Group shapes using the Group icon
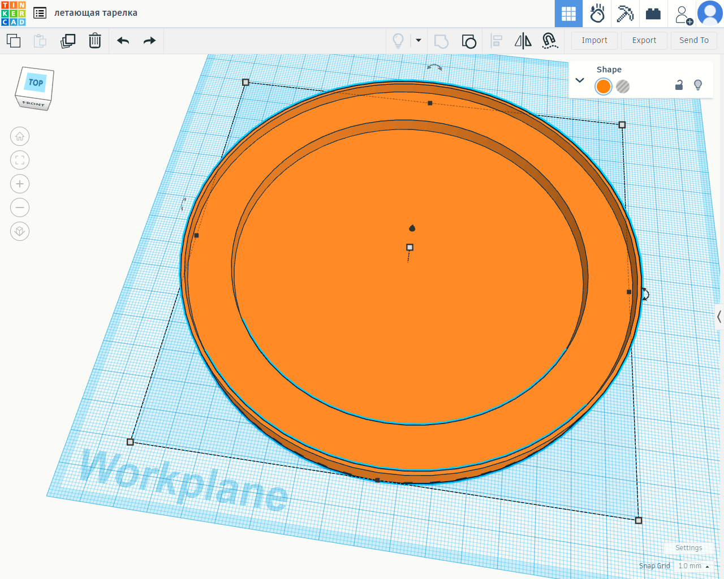 point(441,41)
